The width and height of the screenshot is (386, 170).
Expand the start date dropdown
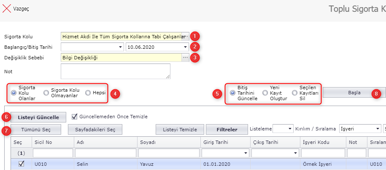(x=120, y=47)
